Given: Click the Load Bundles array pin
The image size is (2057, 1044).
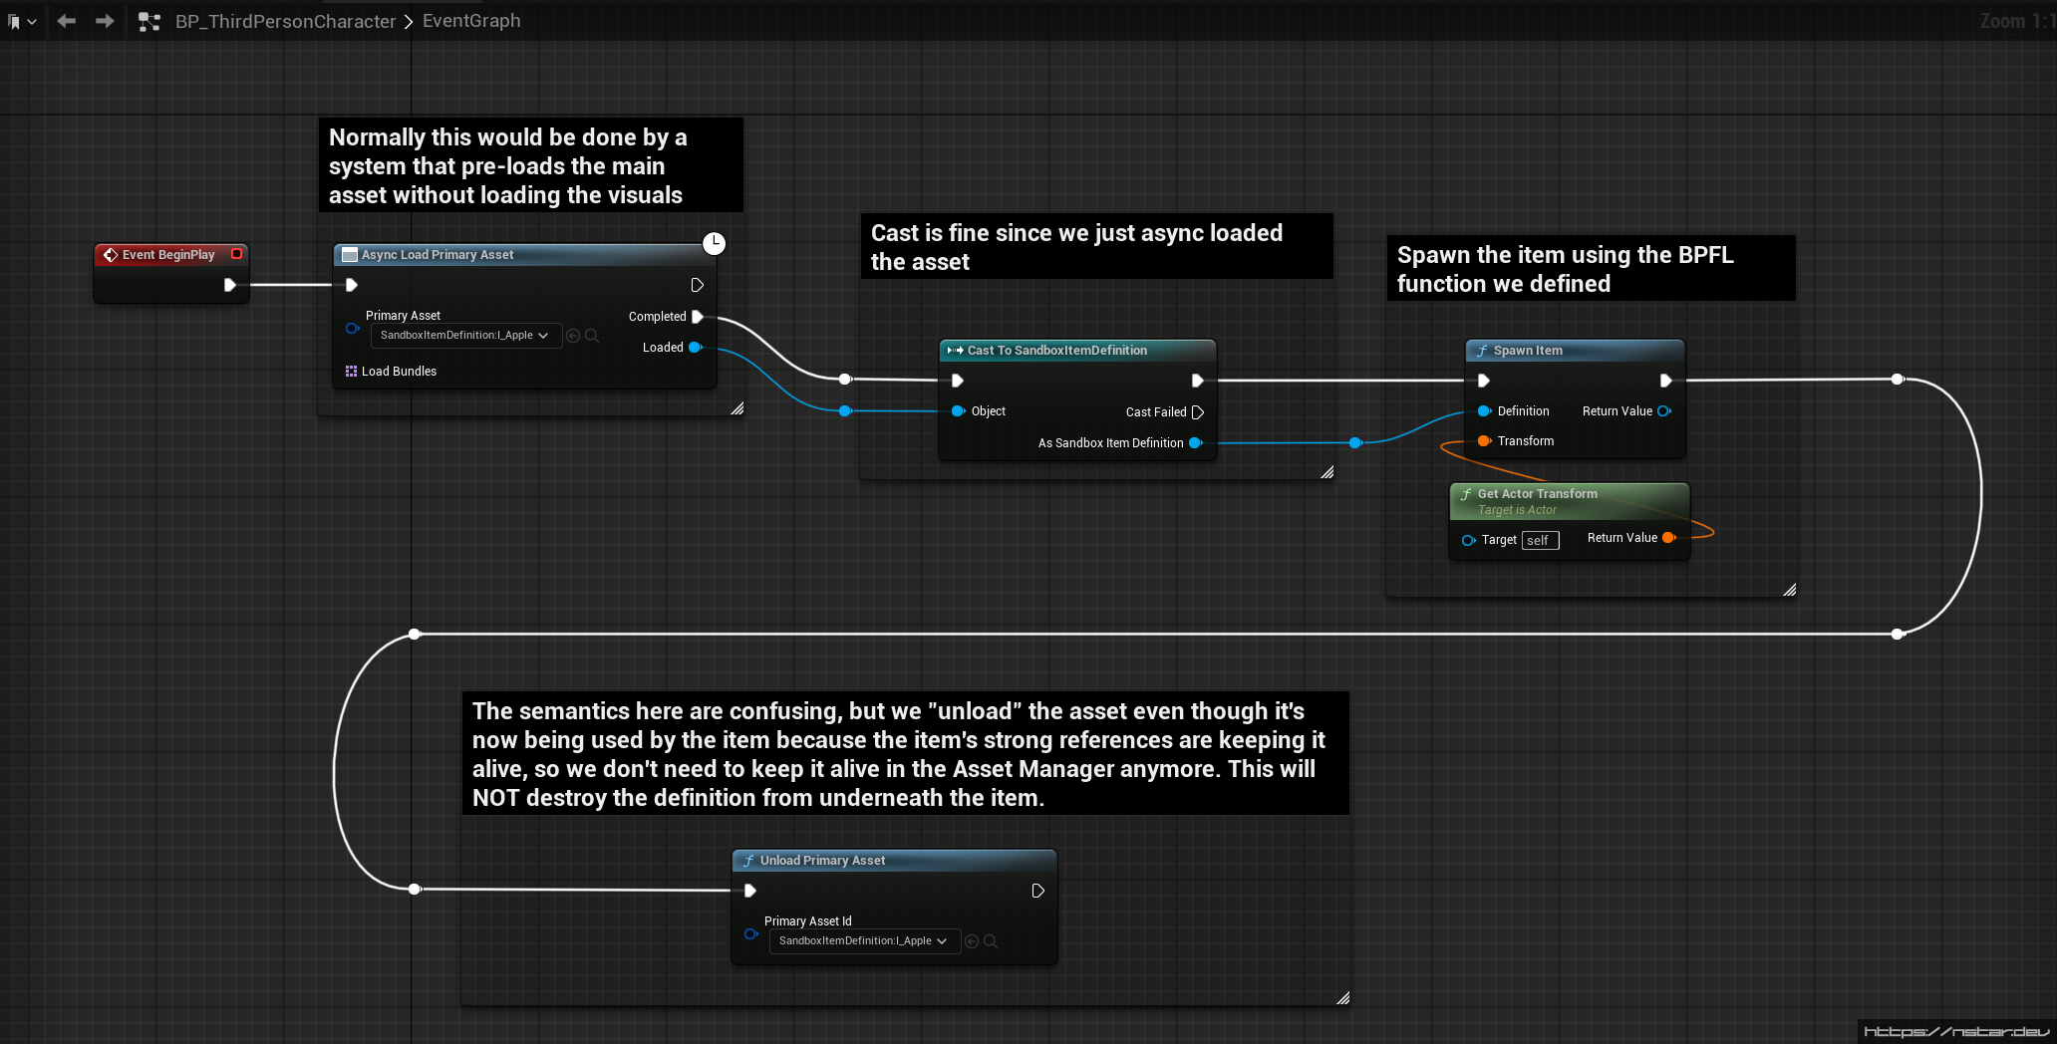Looking at the screenshot, I should click(351, 372).
